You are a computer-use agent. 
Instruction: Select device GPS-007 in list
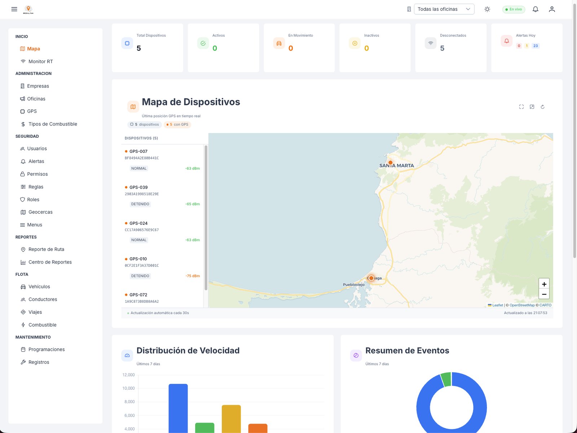point(162,160)
